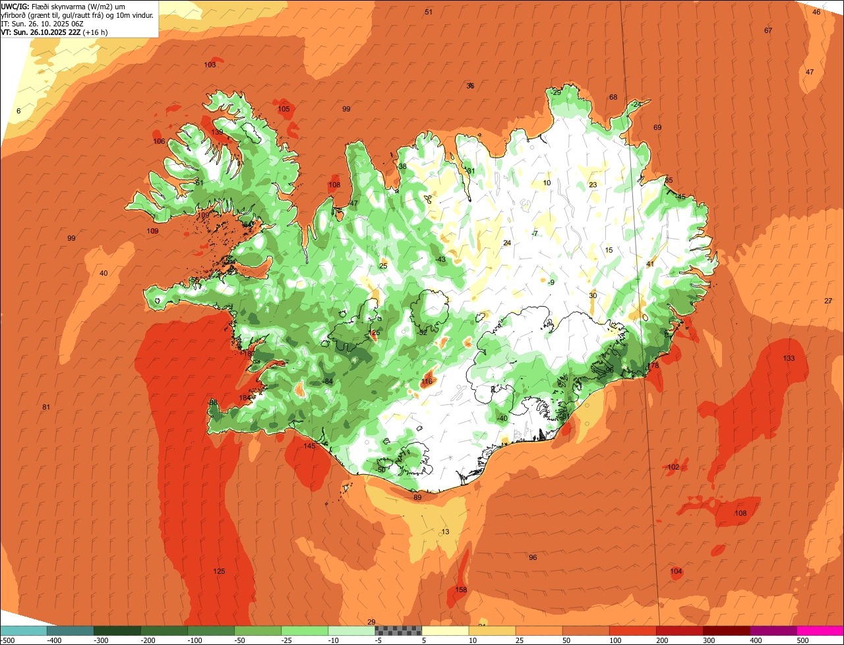Click the map value '104'
This screenshot has height=645, width=844.
(676, 571)
